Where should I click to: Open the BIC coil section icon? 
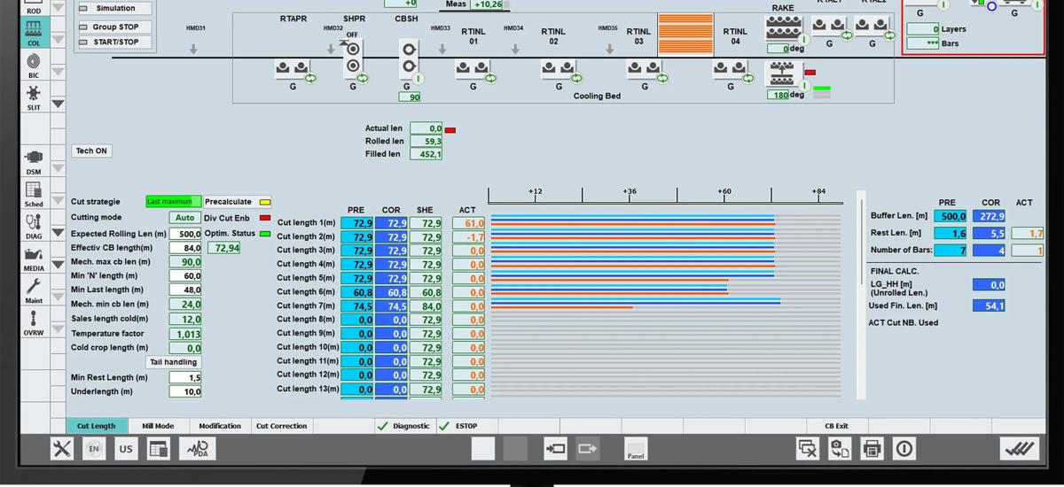[x=34, y=65]
